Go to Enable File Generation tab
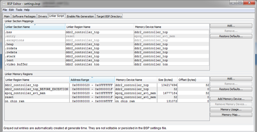Image resolution: width=257 pixels, height=132 pixels. click(80, 16)
